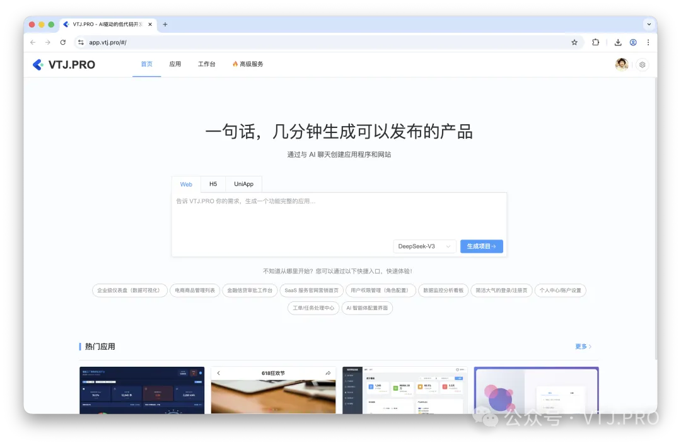Image resolution: width=681 pixels, height=445 pixels.
Task: Select the UniApp platform option
Action: coord(243,184)
